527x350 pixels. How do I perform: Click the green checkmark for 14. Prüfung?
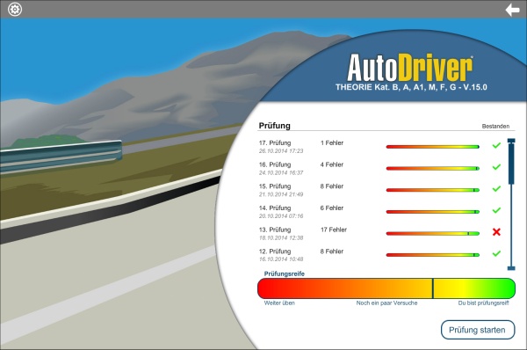click(x=496, y=210)
